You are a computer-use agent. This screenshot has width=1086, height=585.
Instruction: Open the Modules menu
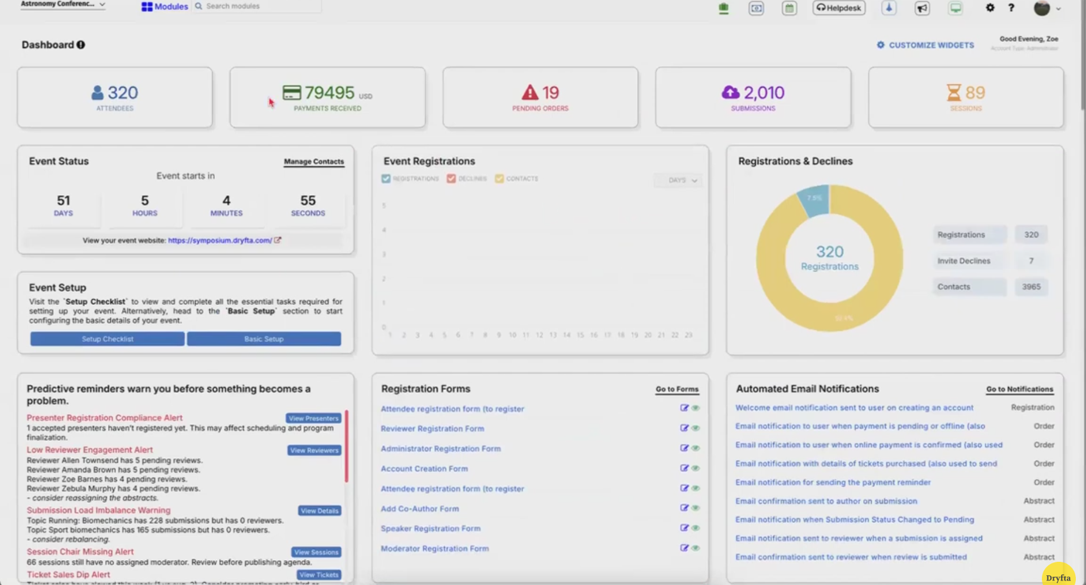165,7
